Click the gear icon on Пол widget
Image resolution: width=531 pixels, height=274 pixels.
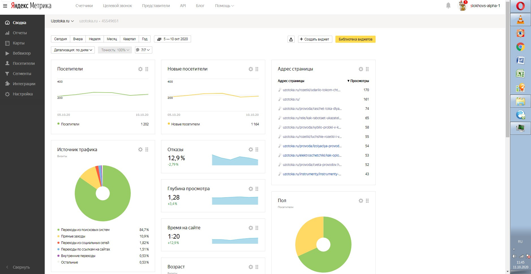point(361,201)
